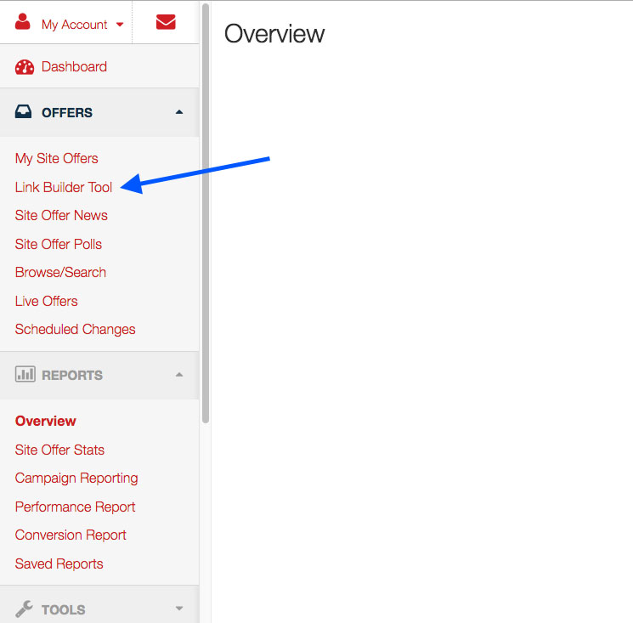
Task: Open Campaign Reporting
Action: tap(76, 479)
